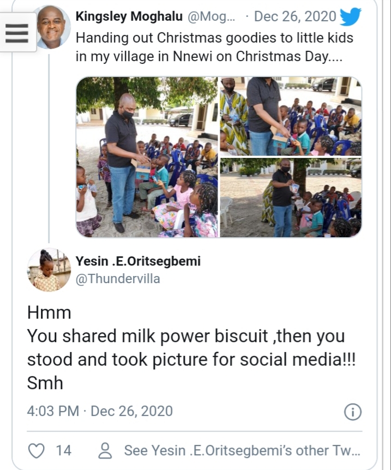Open the top-right photo thumbnail
Image resolution: width=391 pixels, height=470 pixels.
coord(291,116)
